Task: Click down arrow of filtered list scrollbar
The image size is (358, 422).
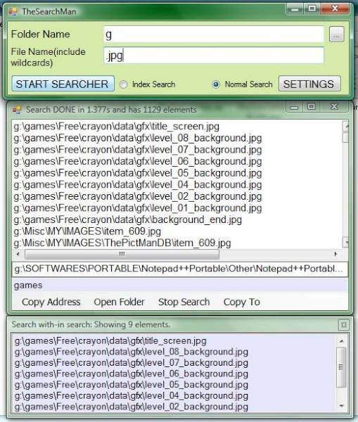Action: (x=341, y=406)
